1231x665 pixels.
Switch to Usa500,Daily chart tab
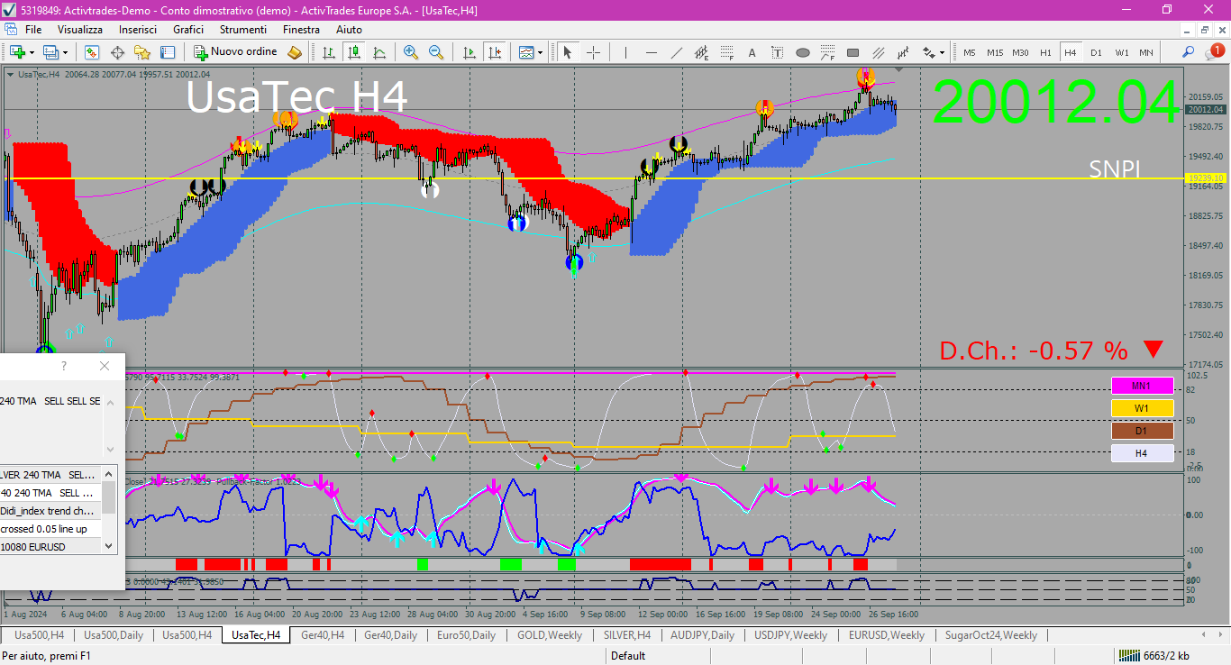coord(114,635)
